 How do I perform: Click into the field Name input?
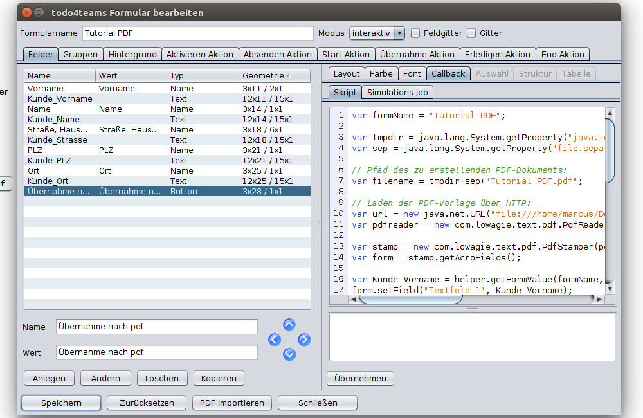(157, 327)
